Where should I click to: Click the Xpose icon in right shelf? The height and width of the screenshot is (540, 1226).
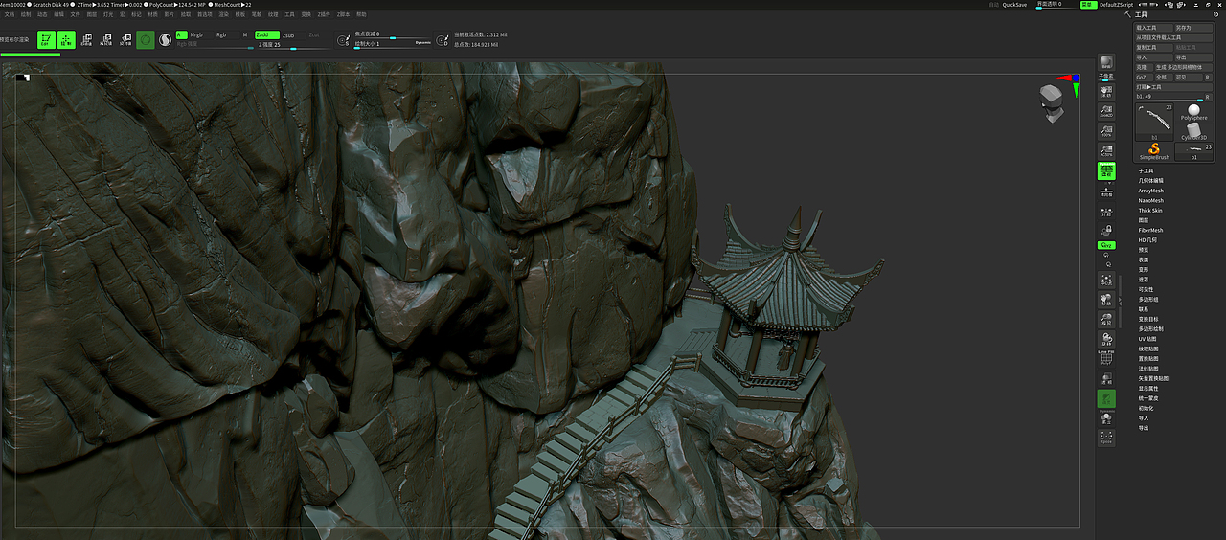click(x=1106, y=438)
